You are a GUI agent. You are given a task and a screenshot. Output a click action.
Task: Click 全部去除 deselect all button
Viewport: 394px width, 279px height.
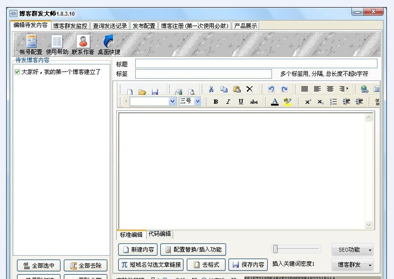[x=86, y=266]
